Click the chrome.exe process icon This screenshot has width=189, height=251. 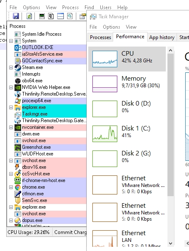(18, 187)
